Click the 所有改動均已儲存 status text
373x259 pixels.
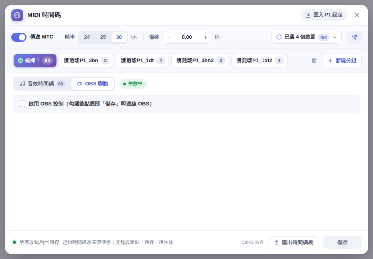pos(39,242)
